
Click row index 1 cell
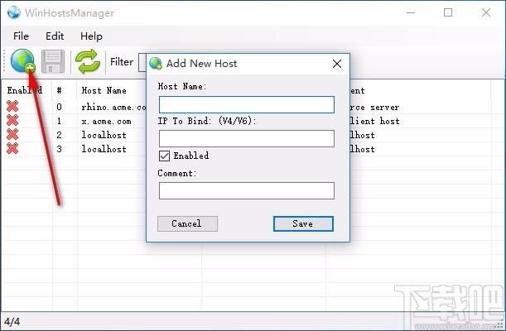pos(59,121)
